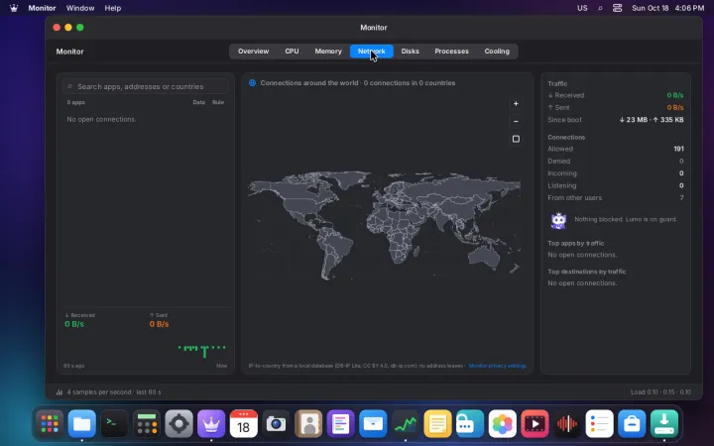Image resolution: width=714 pixels, height=446 pixels.
Task: Open the Photos app in the dock
Action: (502, 424)
